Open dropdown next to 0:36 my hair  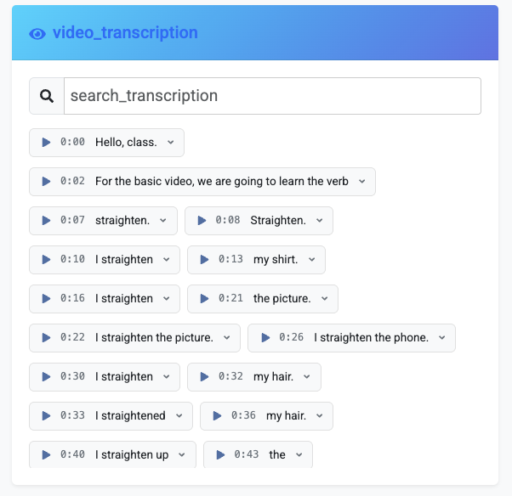[x=319, y=416]
